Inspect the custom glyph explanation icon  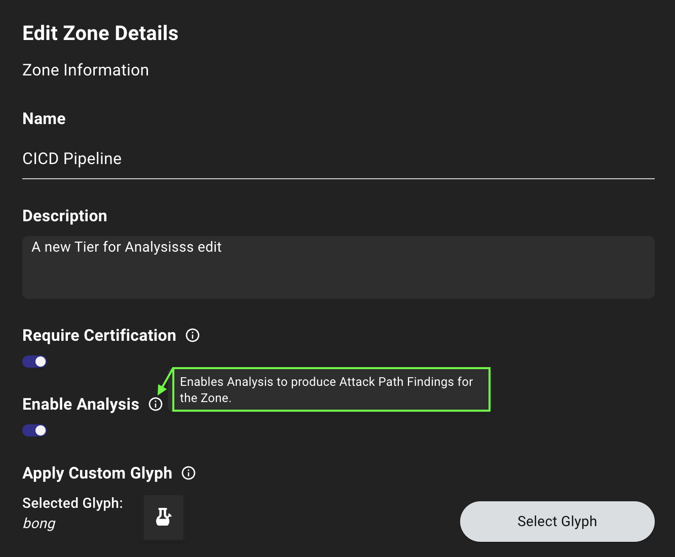pos(188,473)
